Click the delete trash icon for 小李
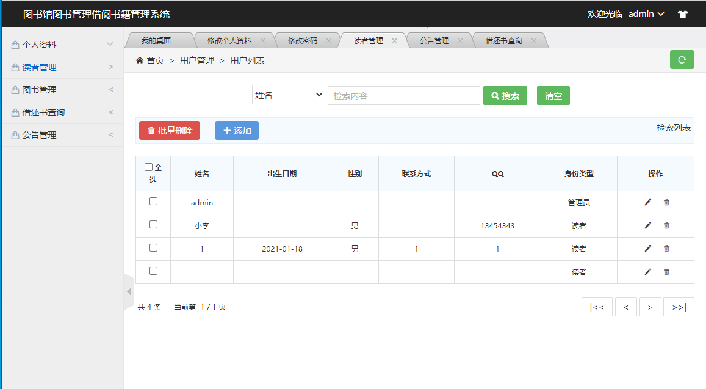The height and width of the screenshot is (389, 706). tap(666, 225)
